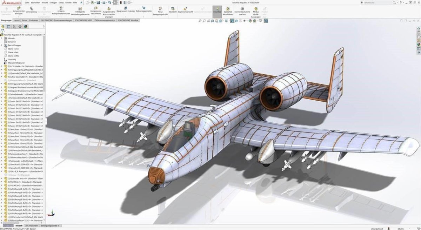The height and width of the screenshot is (230, 421).
Task: Open the SOLIDWORKS help question mark
Action: click(x=400, y=2)
